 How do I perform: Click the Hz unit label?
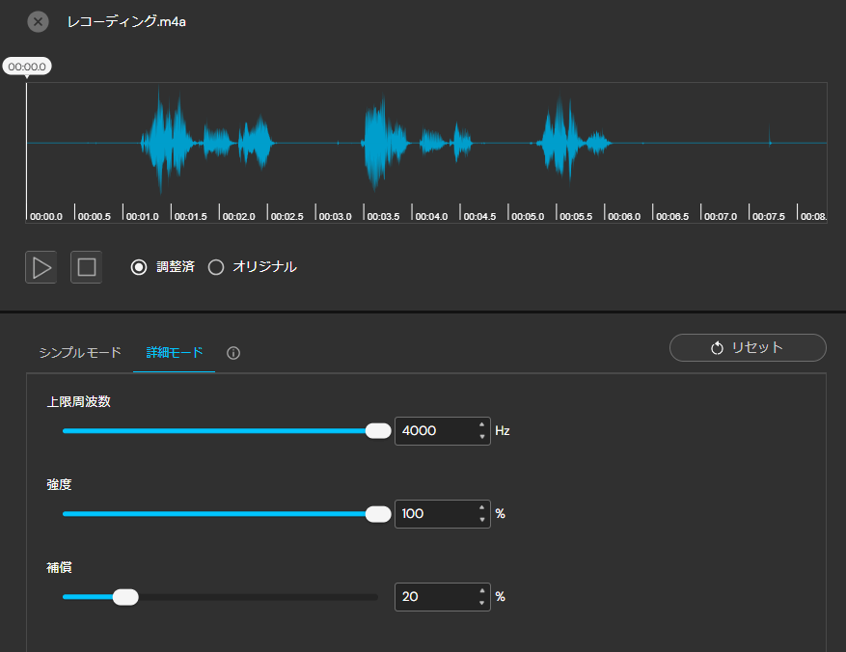[x=503, y=431]
